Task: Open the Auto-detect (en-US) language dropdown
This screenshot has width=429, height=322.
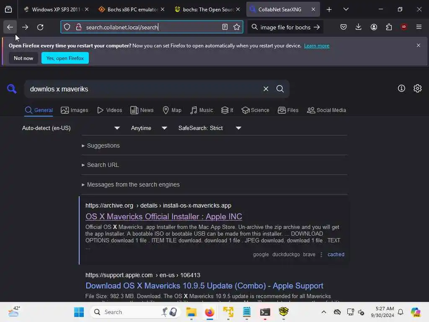Action: point(71,128)
